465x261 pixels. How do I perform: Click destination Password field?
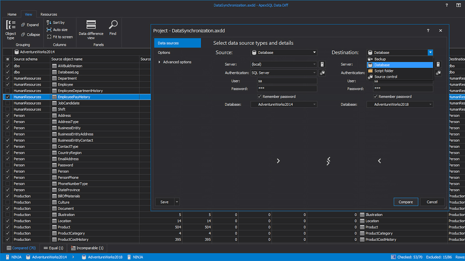tap(403, 89)
